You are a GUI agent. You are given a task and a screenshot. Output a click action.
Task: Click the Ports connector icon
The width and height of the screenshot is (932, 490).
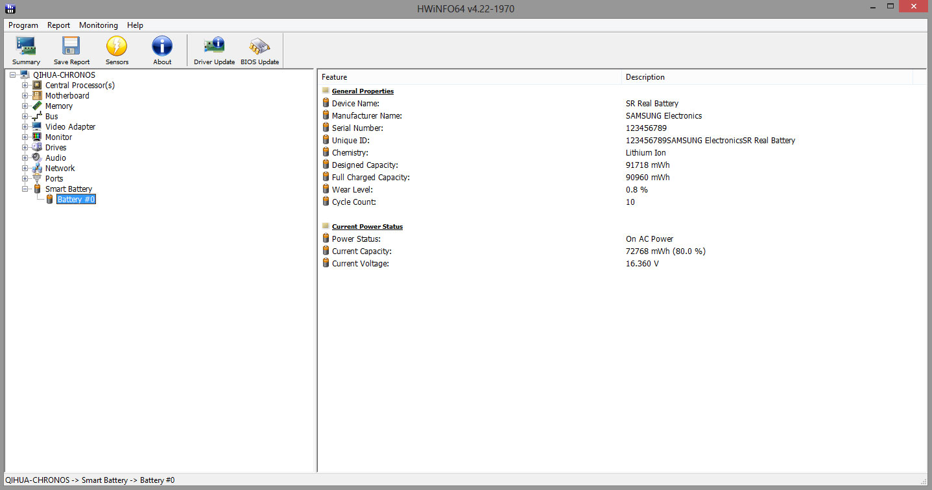[x=37, y=179]
